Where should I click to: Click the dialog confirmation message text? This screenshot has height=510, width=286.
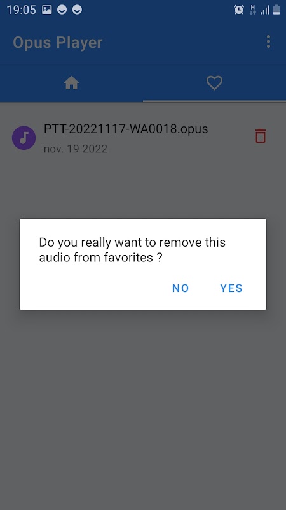(132, 250)
